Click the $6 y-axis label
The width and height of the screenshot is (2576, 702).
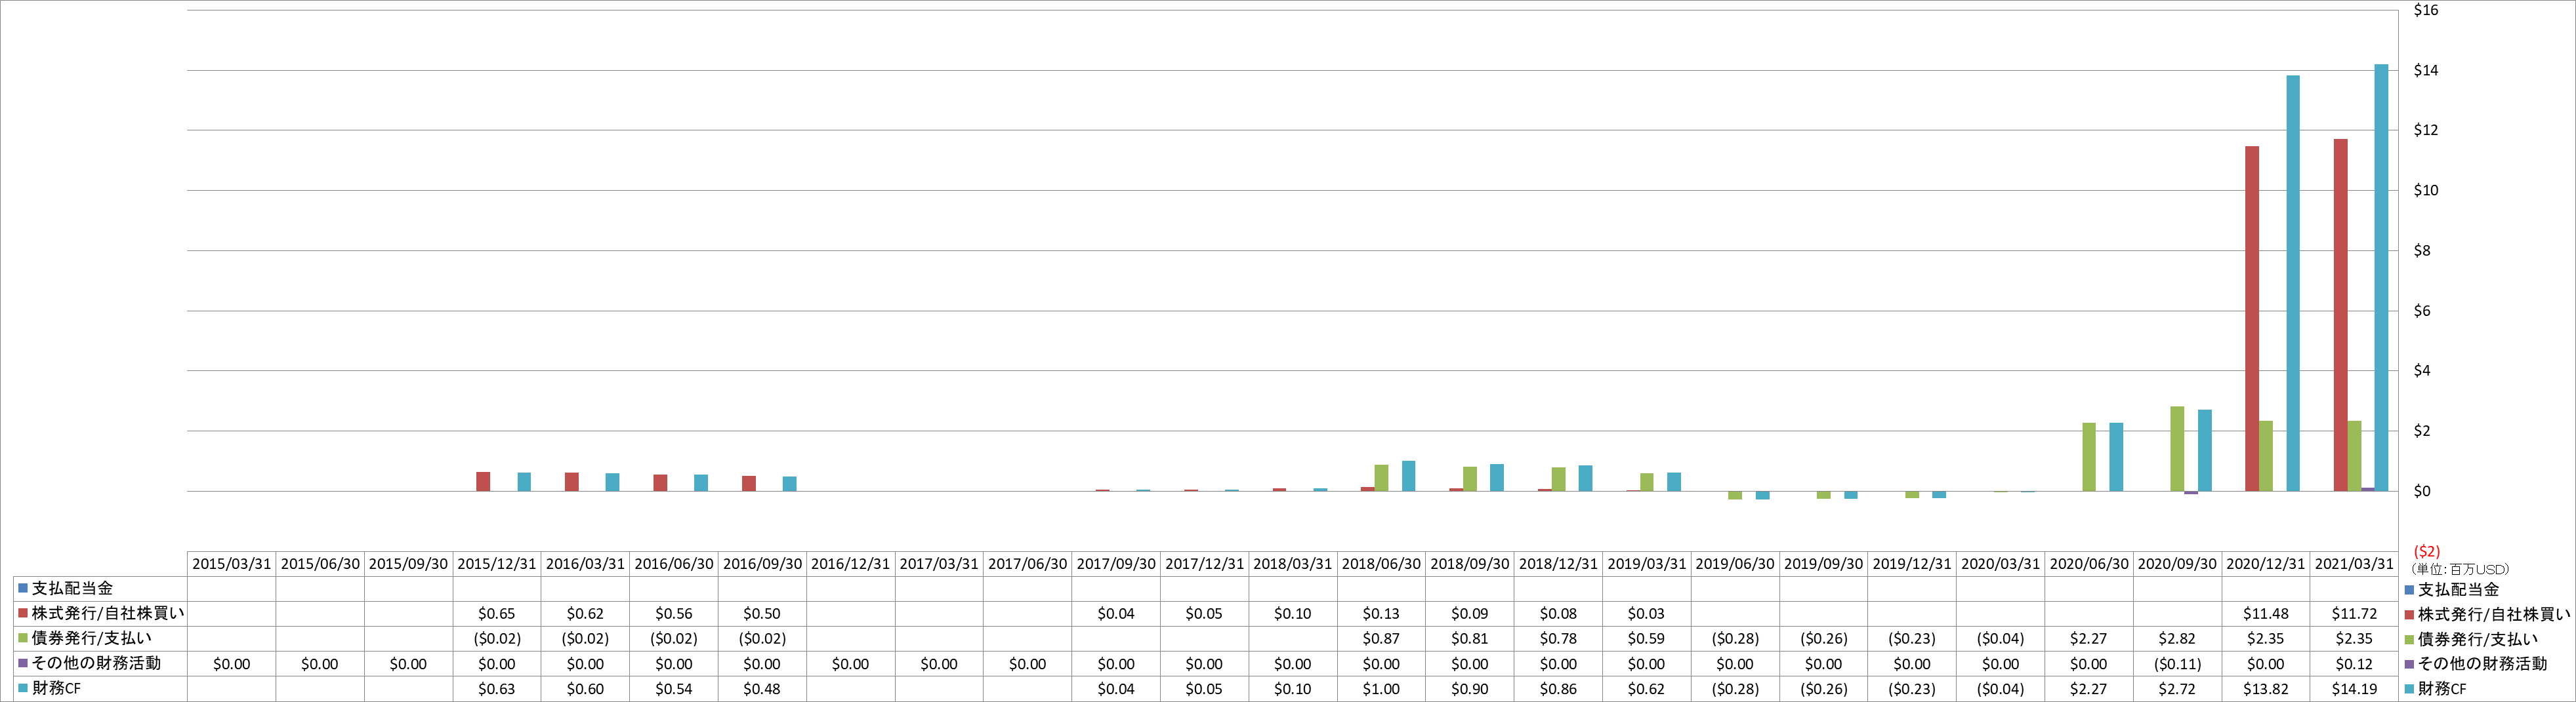tap(2422, 311)
